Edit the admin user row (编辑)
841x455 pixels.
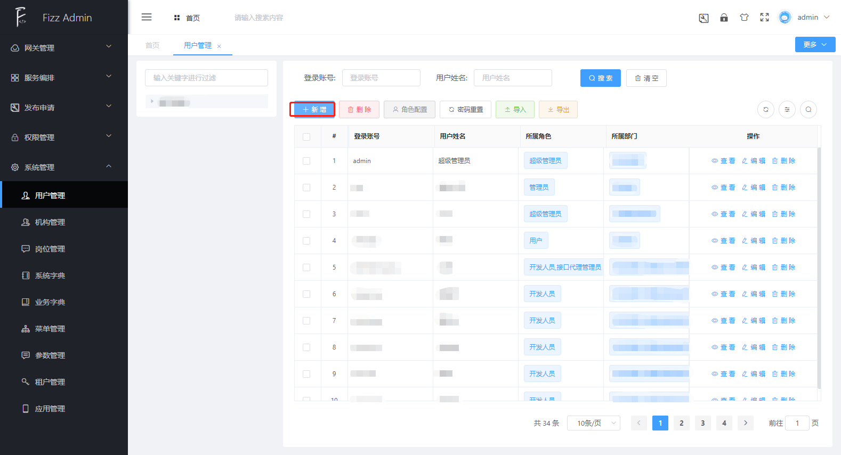[x=754, y=161]
